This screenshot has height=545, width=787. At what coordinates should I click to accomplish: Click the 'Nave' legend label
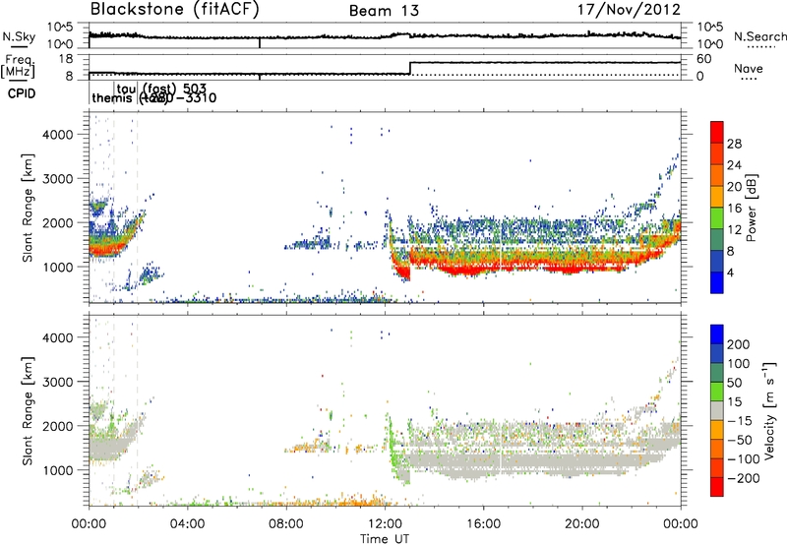(749, 68)
